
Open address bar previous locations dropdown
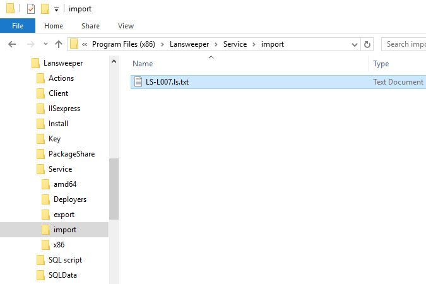point(355,44)
